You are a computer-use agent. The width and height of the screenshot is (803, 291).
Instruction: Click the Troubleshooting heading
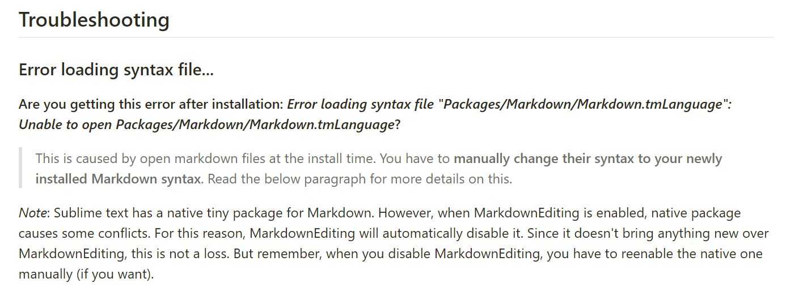[94, 20]
